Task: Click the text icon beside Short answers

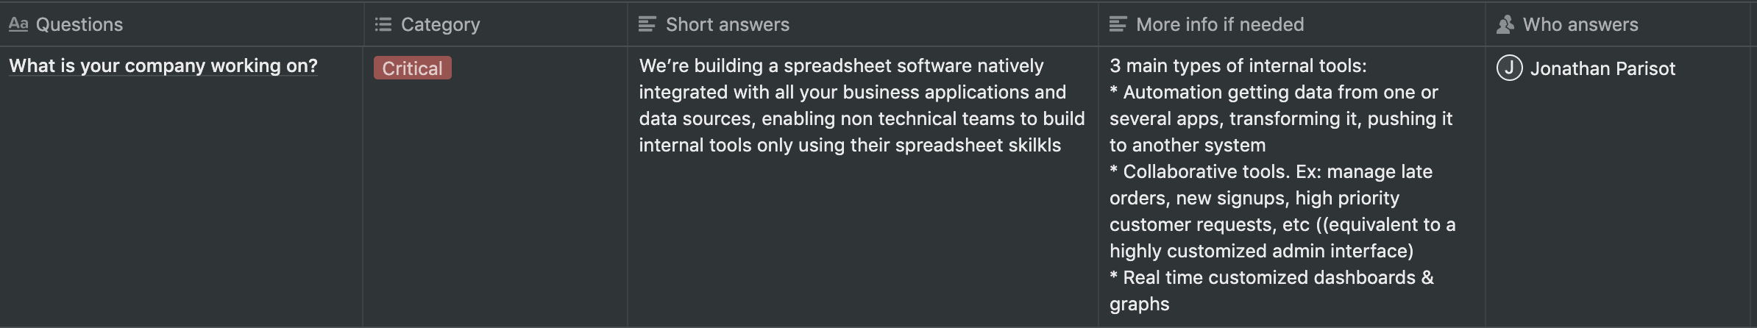Action: tap(647, 24)
